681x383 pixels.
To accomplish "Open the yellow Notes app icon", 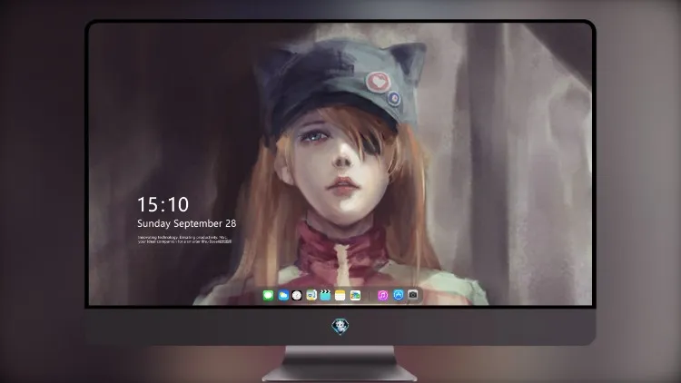I will coord(340,296).
